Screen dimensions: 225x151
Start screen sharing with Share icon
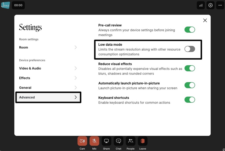(106, 141)
